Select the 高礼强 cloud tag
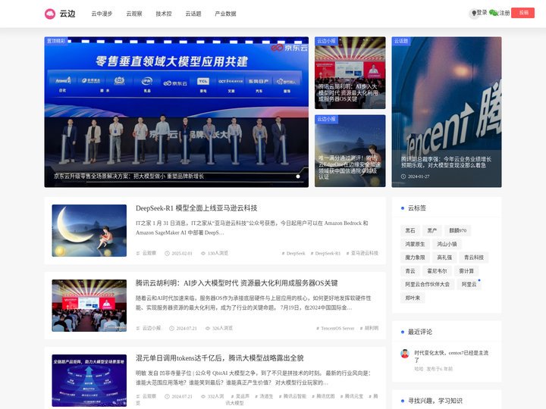Image resolution: width=546 pixels, height=409 pixels. [444, 258]
